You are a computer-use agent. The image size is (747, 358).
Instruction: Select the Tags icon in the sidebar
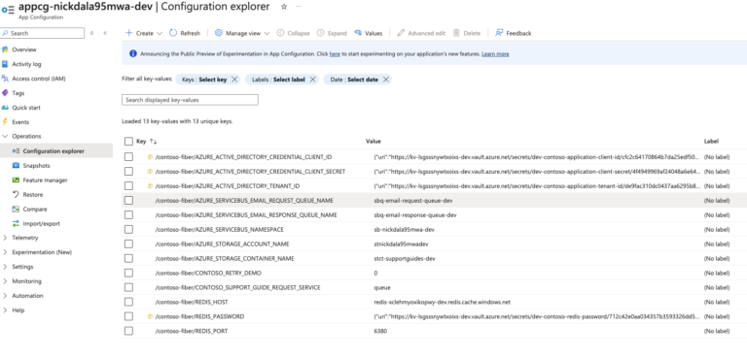pyautogui.click(x=5, y=93)
